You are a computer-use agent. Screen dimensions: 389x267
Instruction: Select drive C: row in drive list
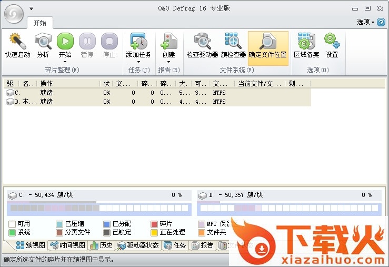157,93
